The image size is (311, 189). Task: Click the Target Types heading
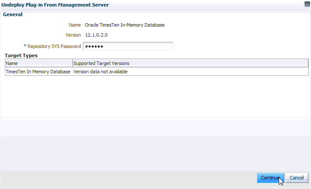(x=21, y=55)
